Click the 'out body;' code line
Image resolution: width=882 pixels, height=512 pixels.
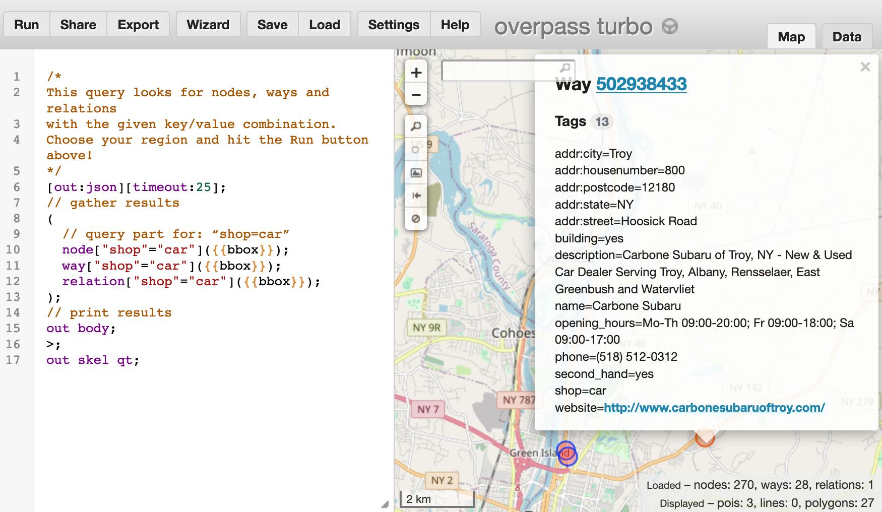(x=81, y=329)
